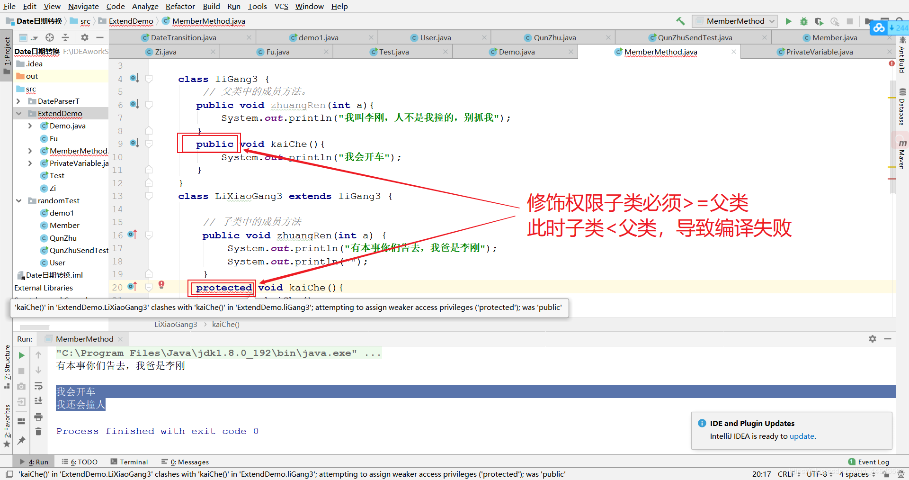Run MemberMethod with the green play icon
The image size is (909, 480).
[788, 21]
